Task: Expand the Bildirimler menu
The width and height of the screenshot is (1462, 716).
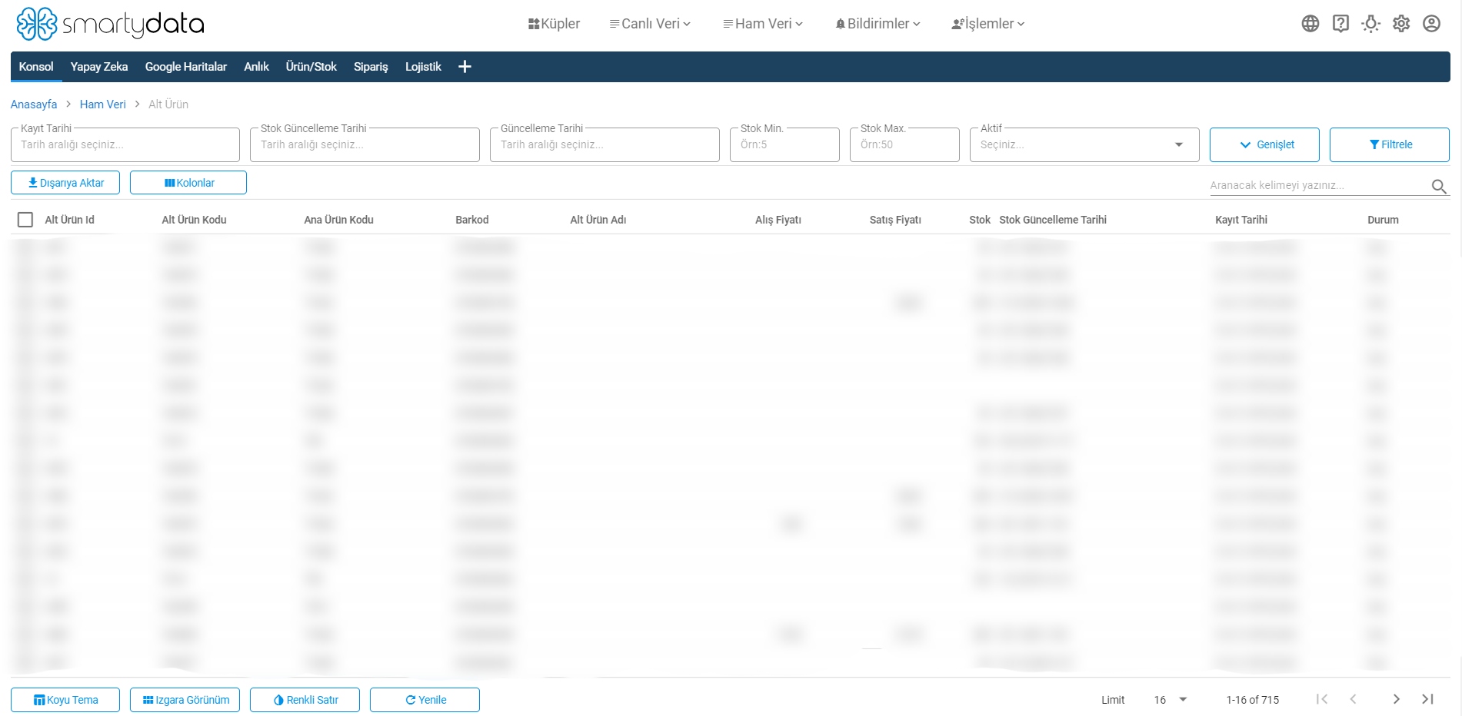Action: (878, 24)
